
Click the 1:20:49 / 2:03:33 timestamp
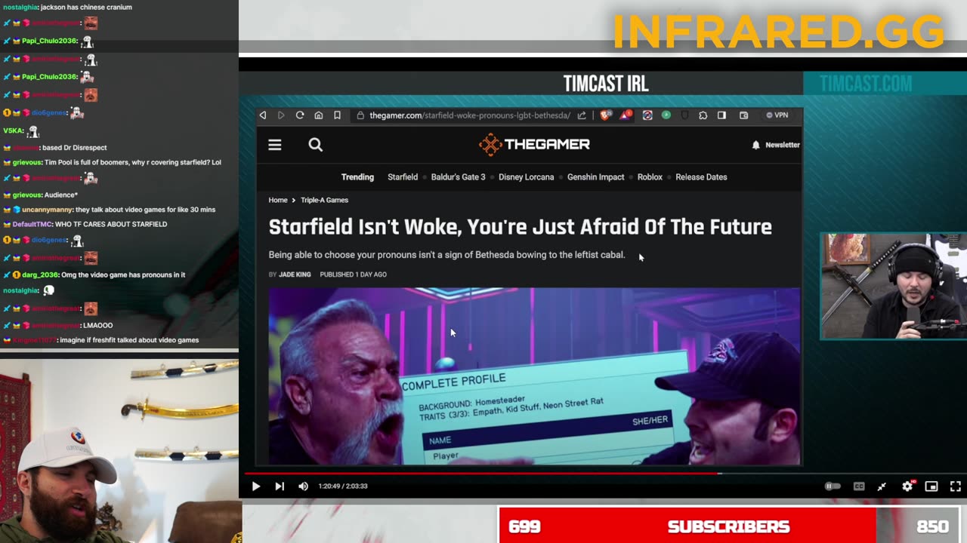(343, 486)
